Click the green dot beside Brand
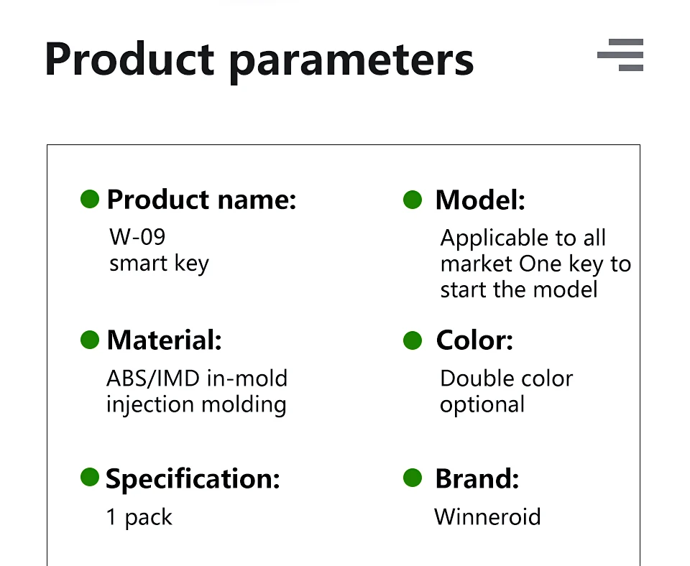The image size is (690, 566). point(413,478)
